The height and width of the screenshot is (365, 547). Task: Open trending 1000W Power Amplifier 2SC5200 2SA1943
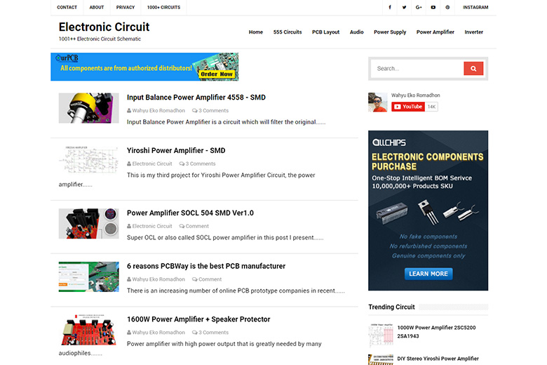coord(436,332)
